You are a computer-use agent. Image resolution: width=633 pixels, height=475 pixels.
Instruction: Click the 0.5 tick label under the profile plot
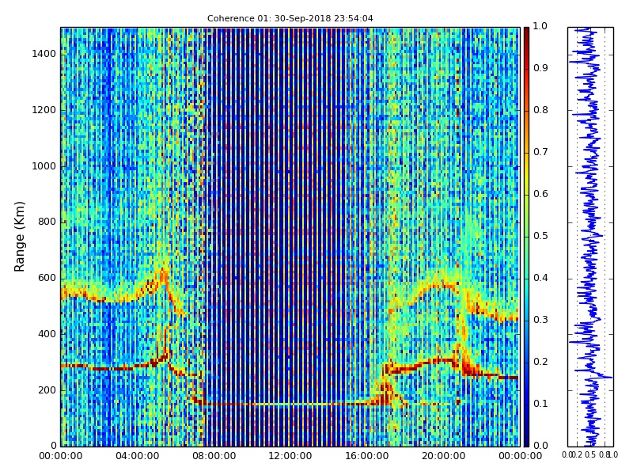590,454
